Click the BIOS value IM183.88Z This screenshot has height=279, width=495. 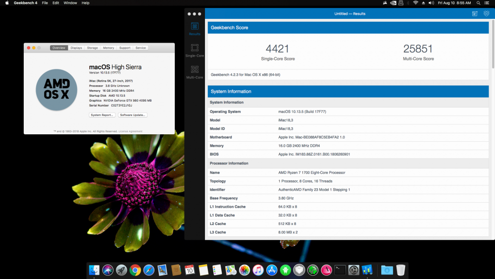[314, 154]
